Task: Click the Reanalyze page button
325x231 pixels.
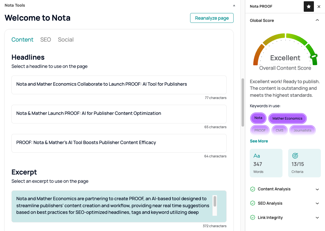Action: point(212,18)
